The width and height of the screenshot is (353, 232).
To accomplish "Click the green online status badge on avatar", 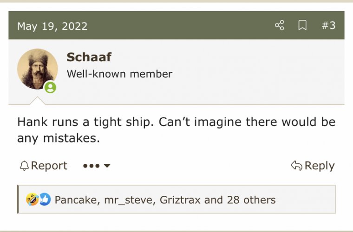I will tap(50, 88).
